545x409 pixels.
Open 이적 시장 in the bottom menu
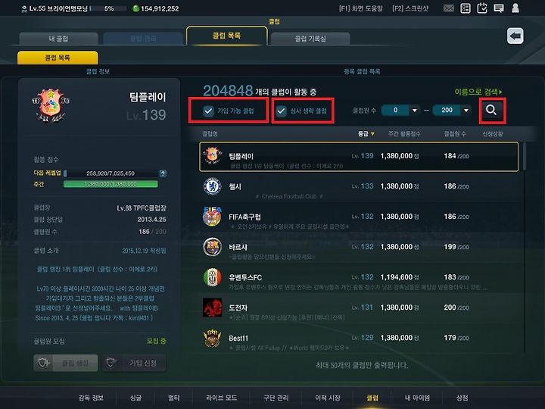[x=328, y=398]
